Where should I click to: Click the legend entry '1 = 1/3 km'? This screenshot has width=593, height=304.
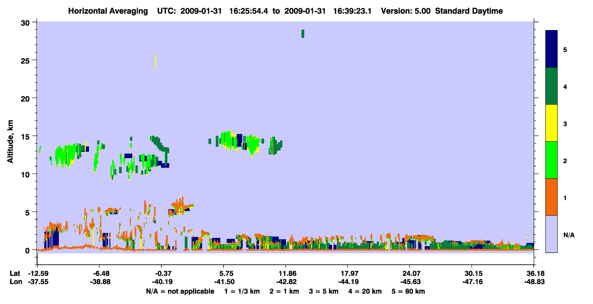(243, 291)
